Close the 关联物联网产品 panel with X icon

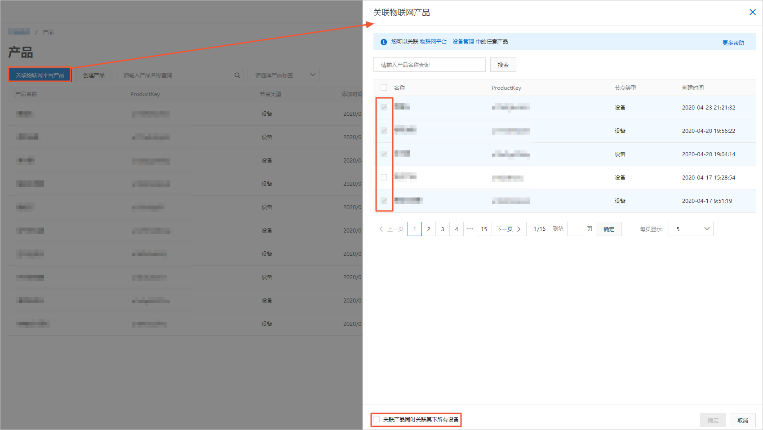pos(753,12)
